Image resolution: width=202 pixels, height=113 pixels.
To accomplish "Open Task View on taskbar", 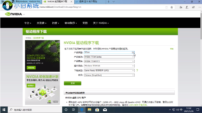I will (74, 110).
